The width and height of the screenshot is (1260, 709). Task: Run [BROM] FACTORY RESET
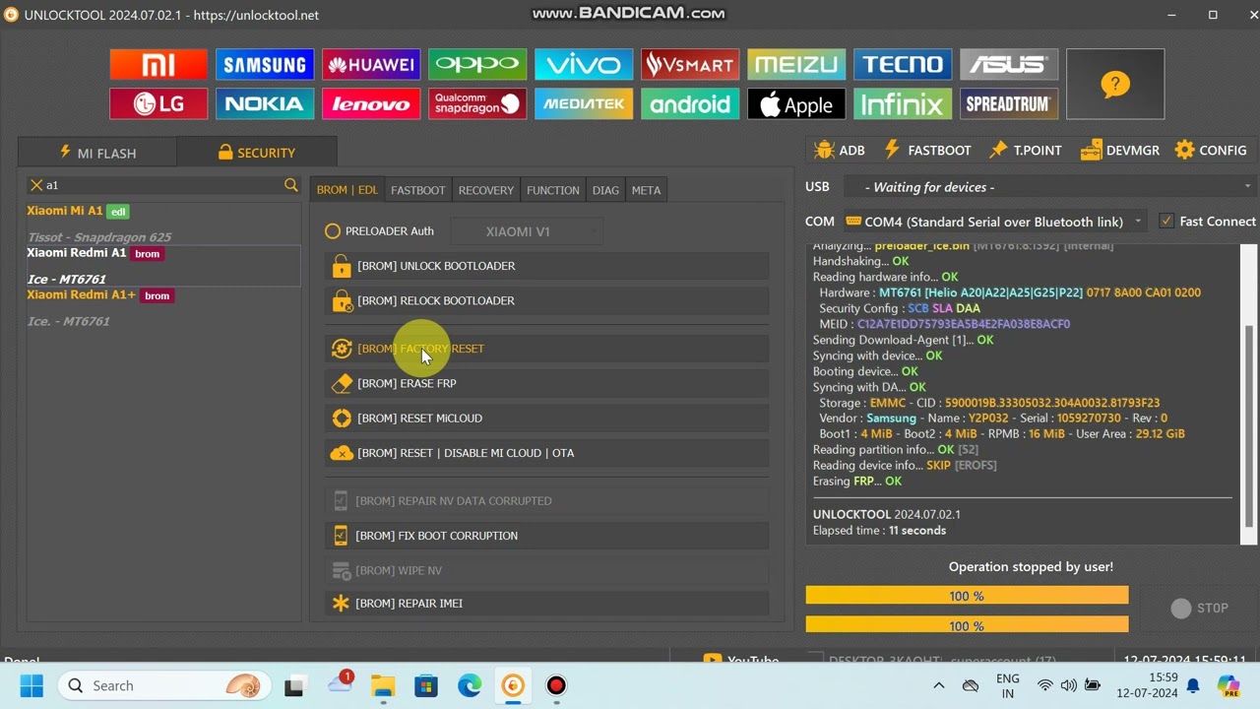pyautogui.click(x=546, y=349)
